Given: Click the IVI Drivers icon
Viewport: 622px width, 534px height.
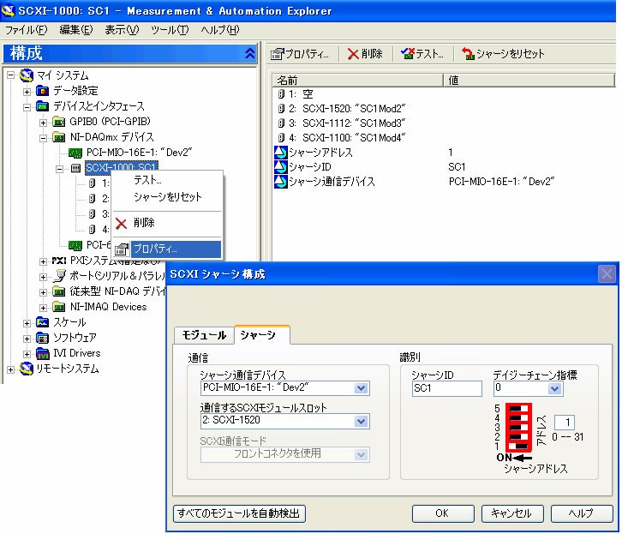Looking at the screenshot, I should tap(43, 353).
